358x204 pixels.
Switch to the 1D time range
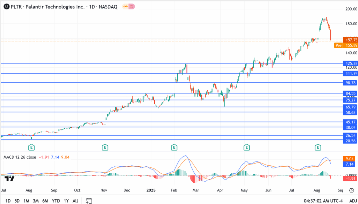[x=8, y=201]
